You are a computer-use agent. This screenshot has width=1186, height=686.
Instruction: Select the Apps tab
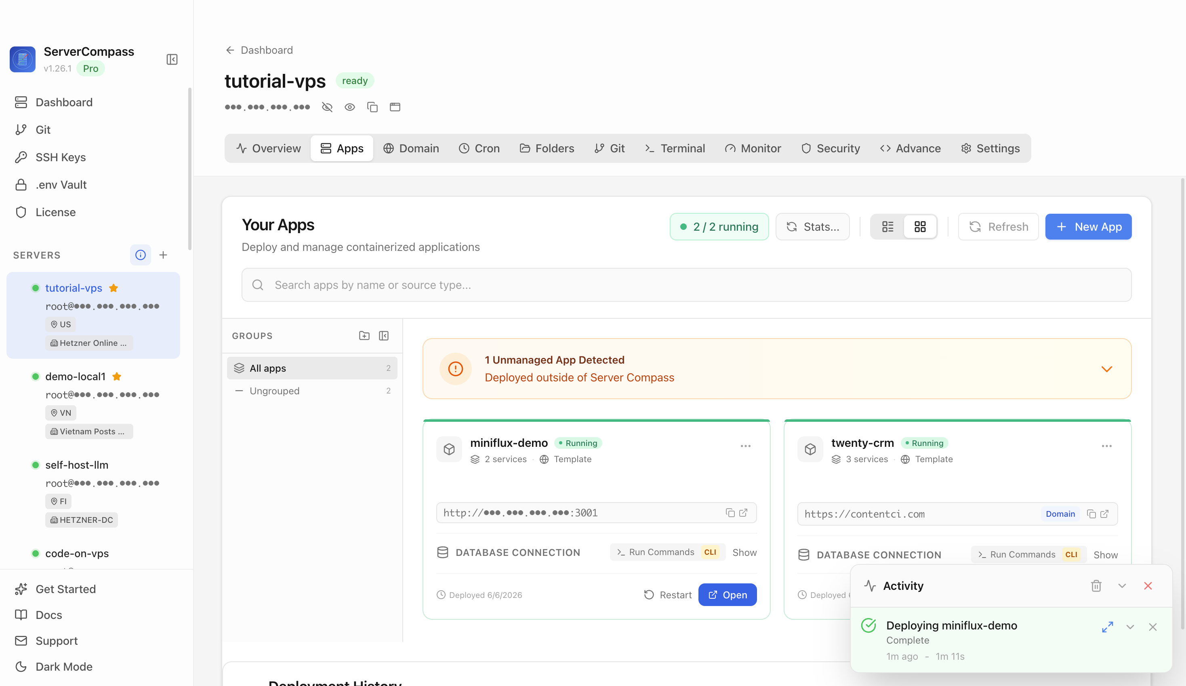pos(342,149)
